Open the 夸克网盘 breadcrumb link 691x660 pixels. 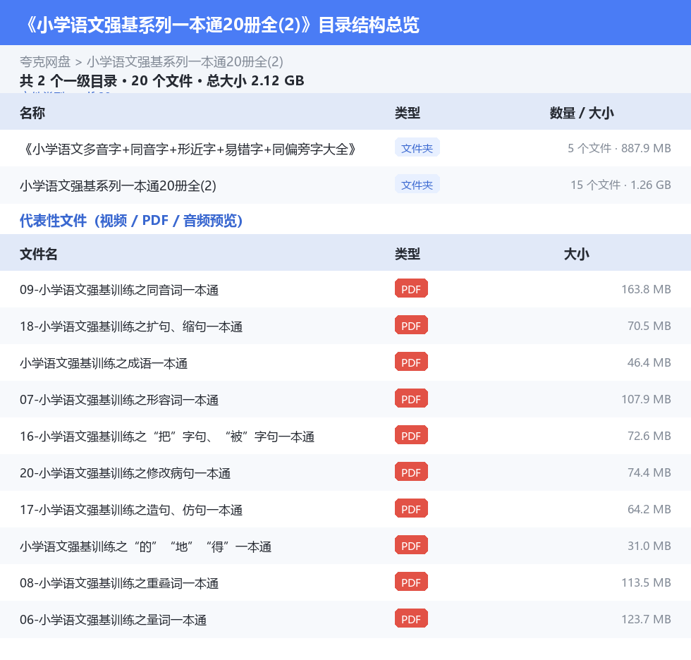coord(45,61)
